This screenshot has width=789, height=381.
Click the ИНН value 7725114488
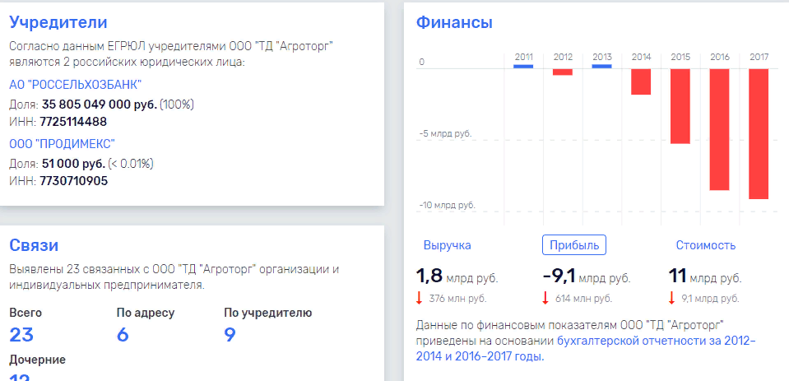[x=73, y=122]
